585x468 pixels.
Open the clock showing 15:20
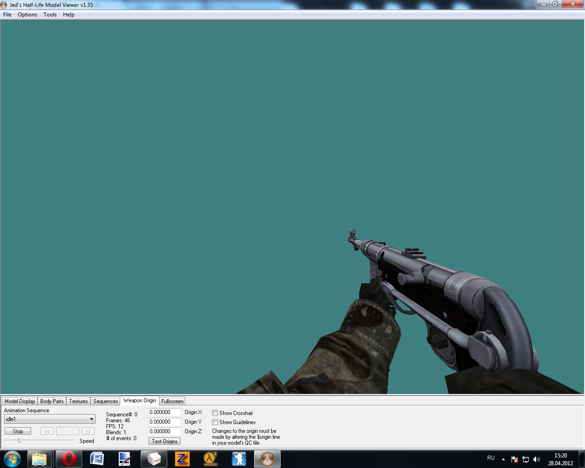tap(560, 459)
